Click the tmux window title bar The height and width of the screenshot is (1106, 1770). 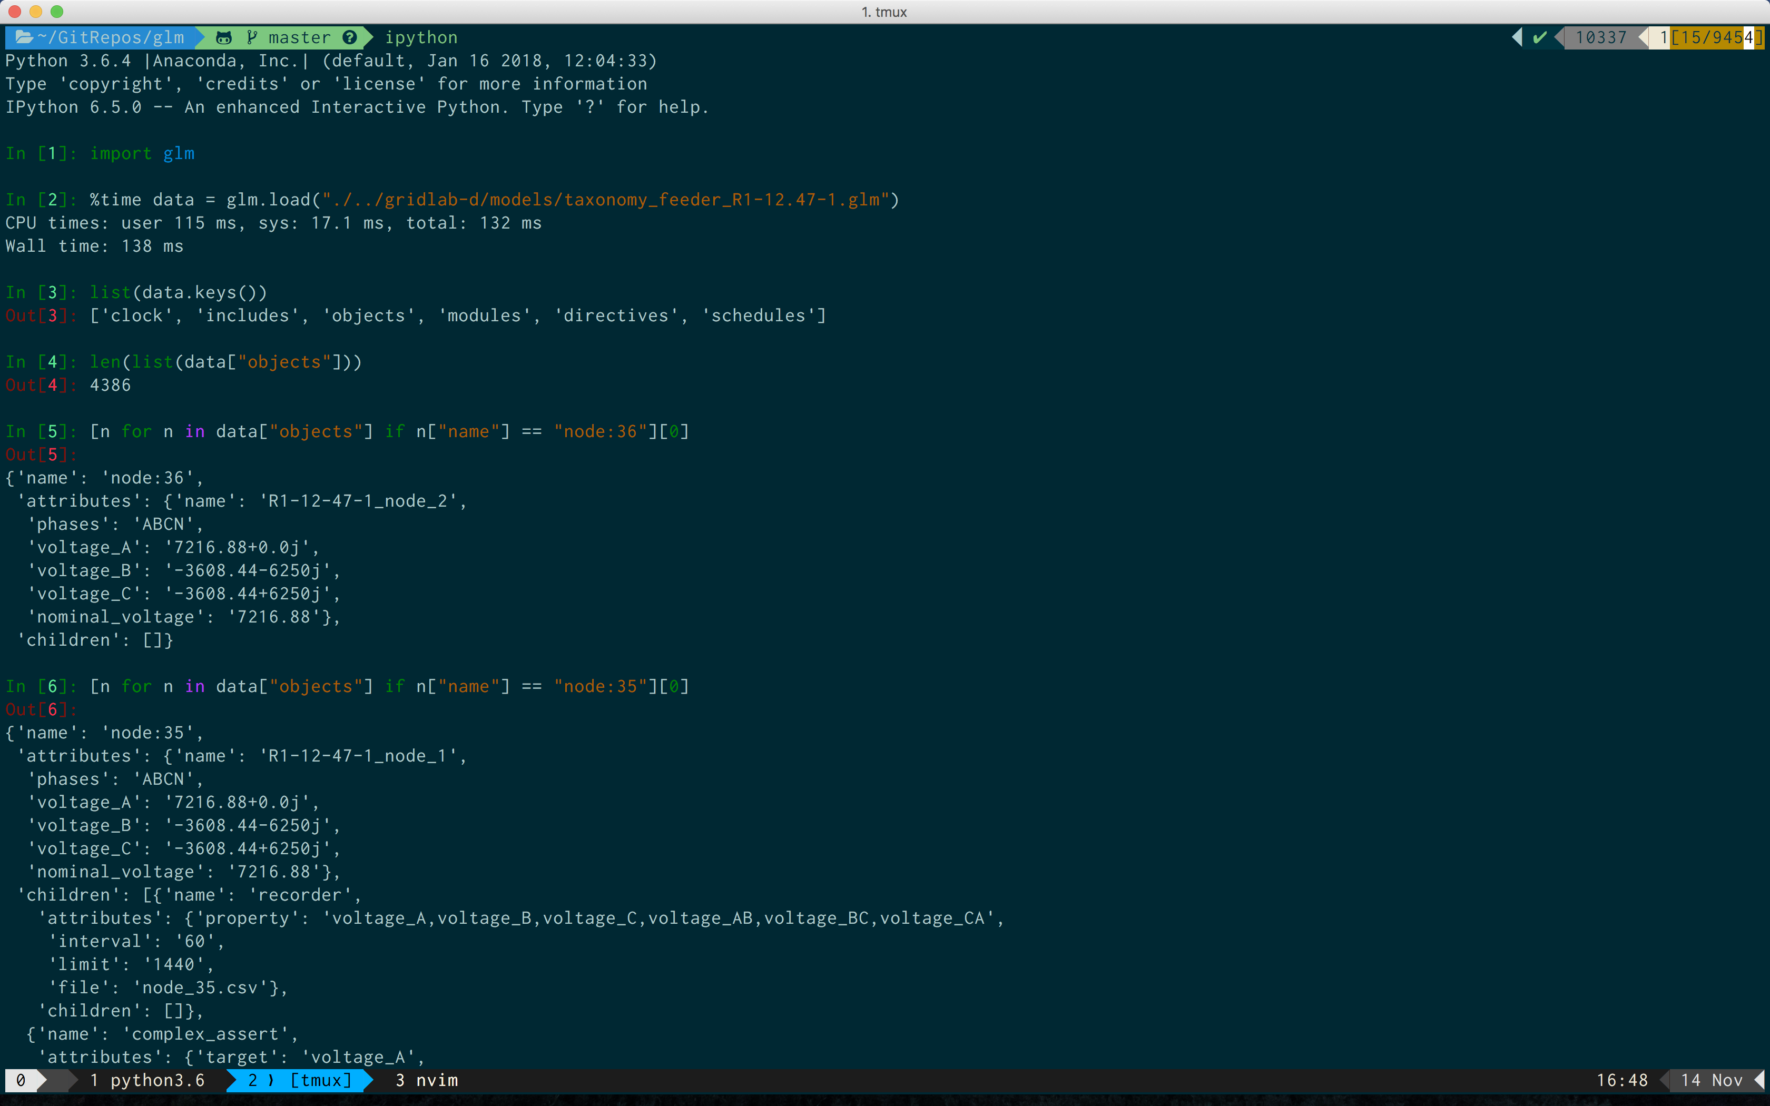pyautogui.click(x=883, y=12)
